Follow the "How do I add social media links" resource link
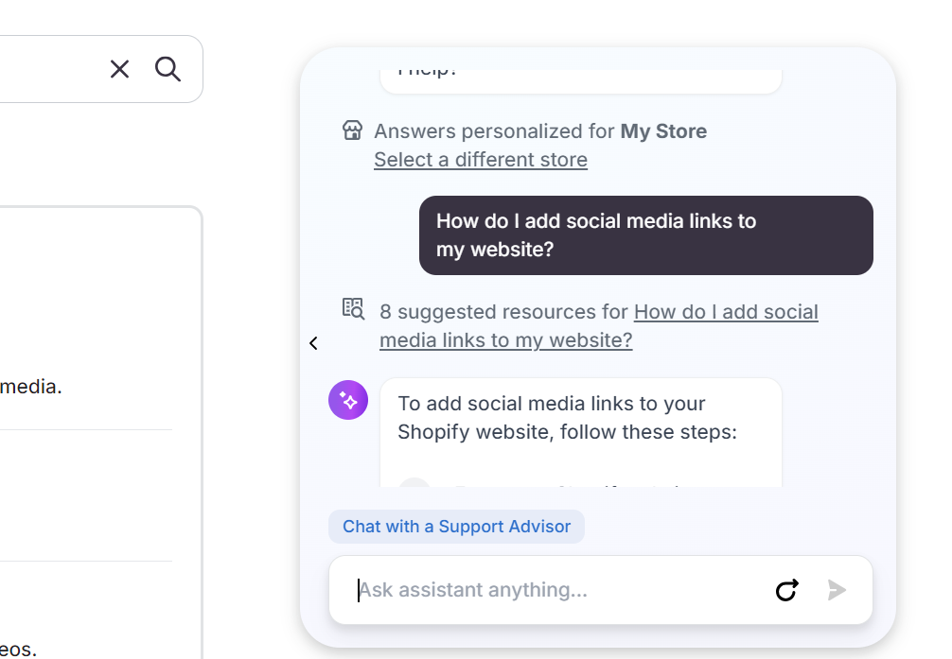 (597, 325)
